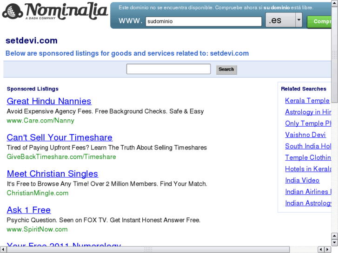The width and height of the screenshot is (338, 253).
Task: Click the horizontal scrollbar left arrow at far left
Action: pos(3,250)
